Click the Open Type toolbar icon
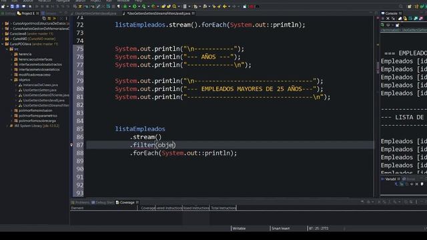427x240 pixels. click(163, 6)
